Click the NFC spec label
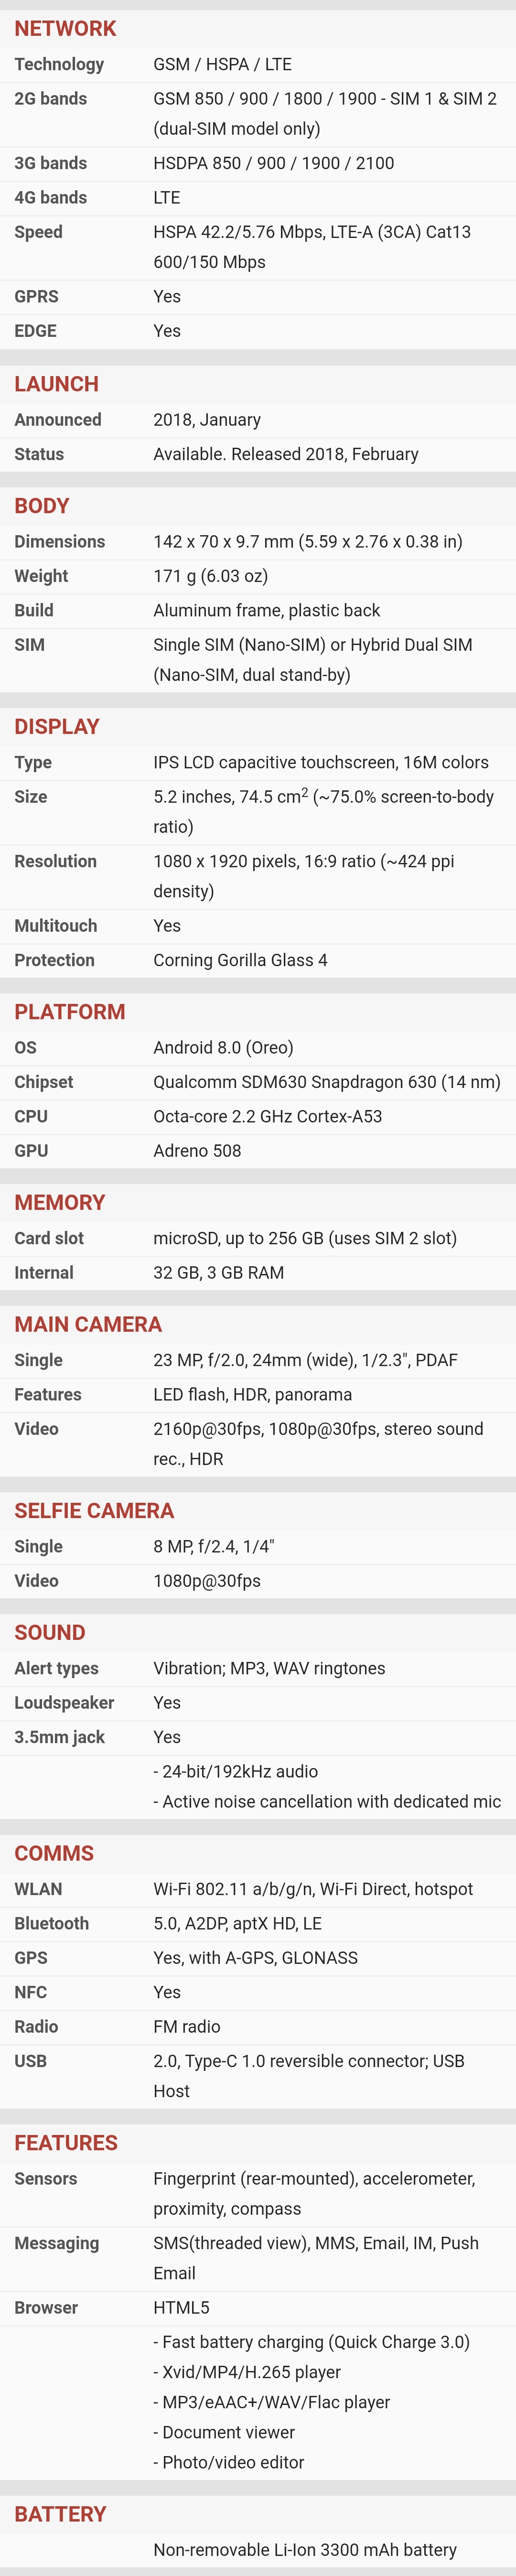 tap(30, 1992)
